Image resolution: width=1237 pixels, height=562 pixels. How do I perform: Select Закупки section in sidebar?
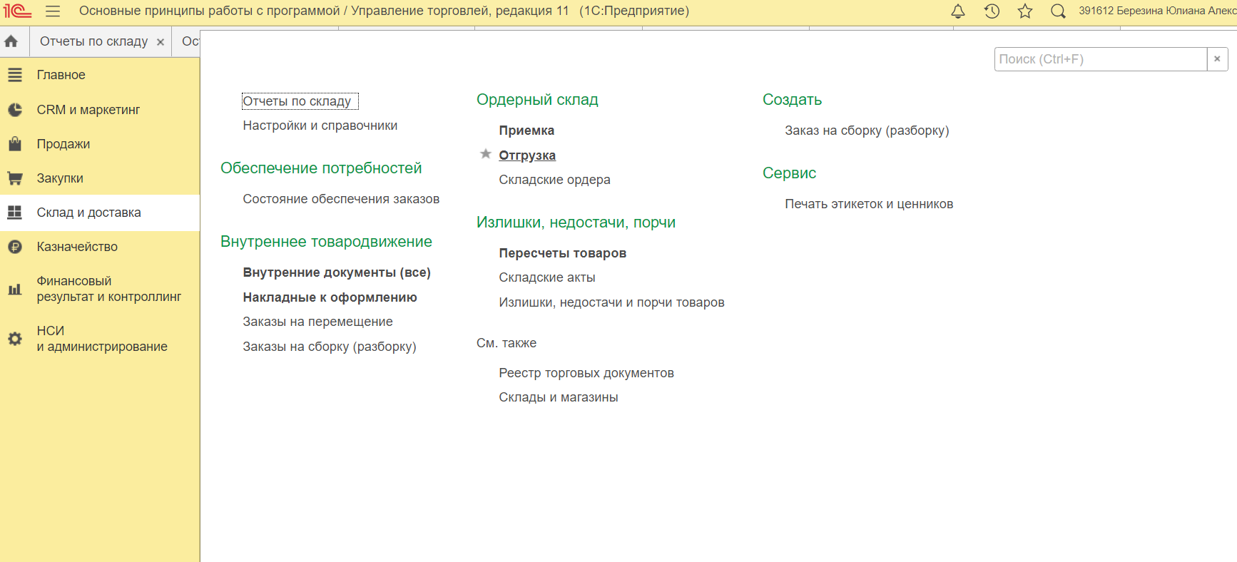(60, 178)
